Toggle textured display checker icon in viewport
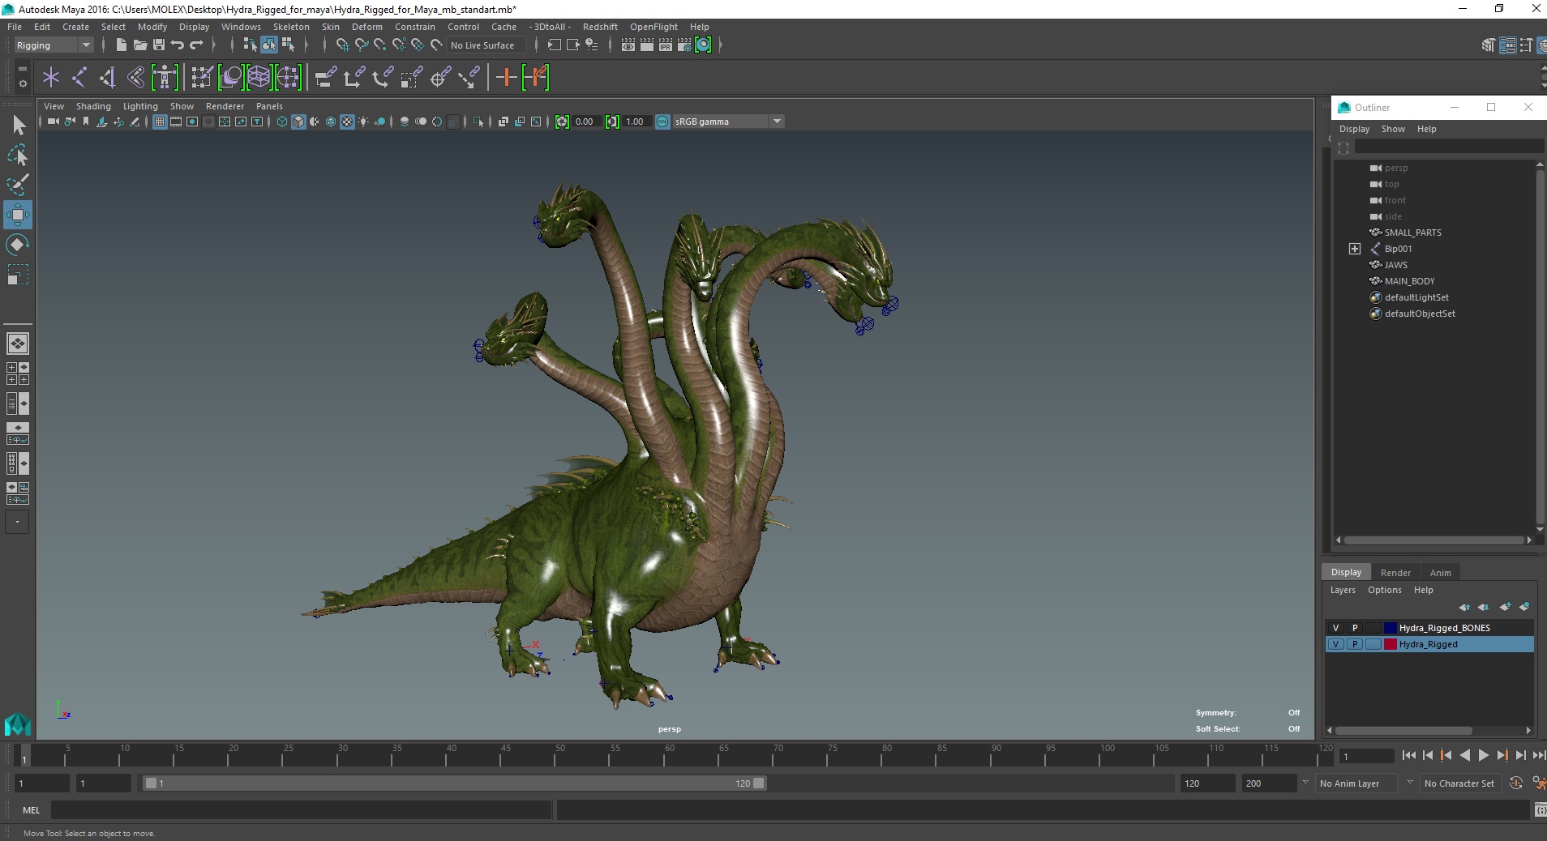The width and height of the screenshot is (1547, 841). pyautogui.click(x=347, y=122)
